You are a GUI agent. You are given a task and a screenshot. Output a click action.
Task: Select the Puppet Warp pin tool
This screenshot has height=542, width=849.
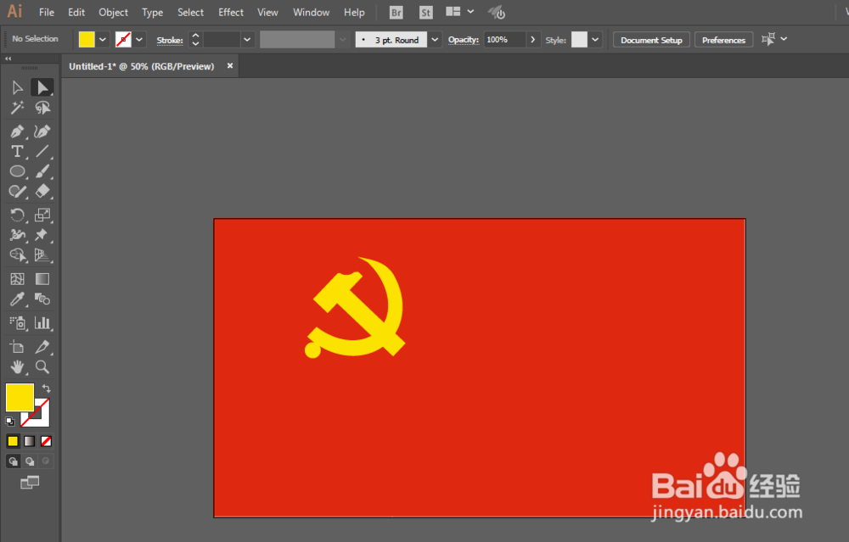(42, 235)
